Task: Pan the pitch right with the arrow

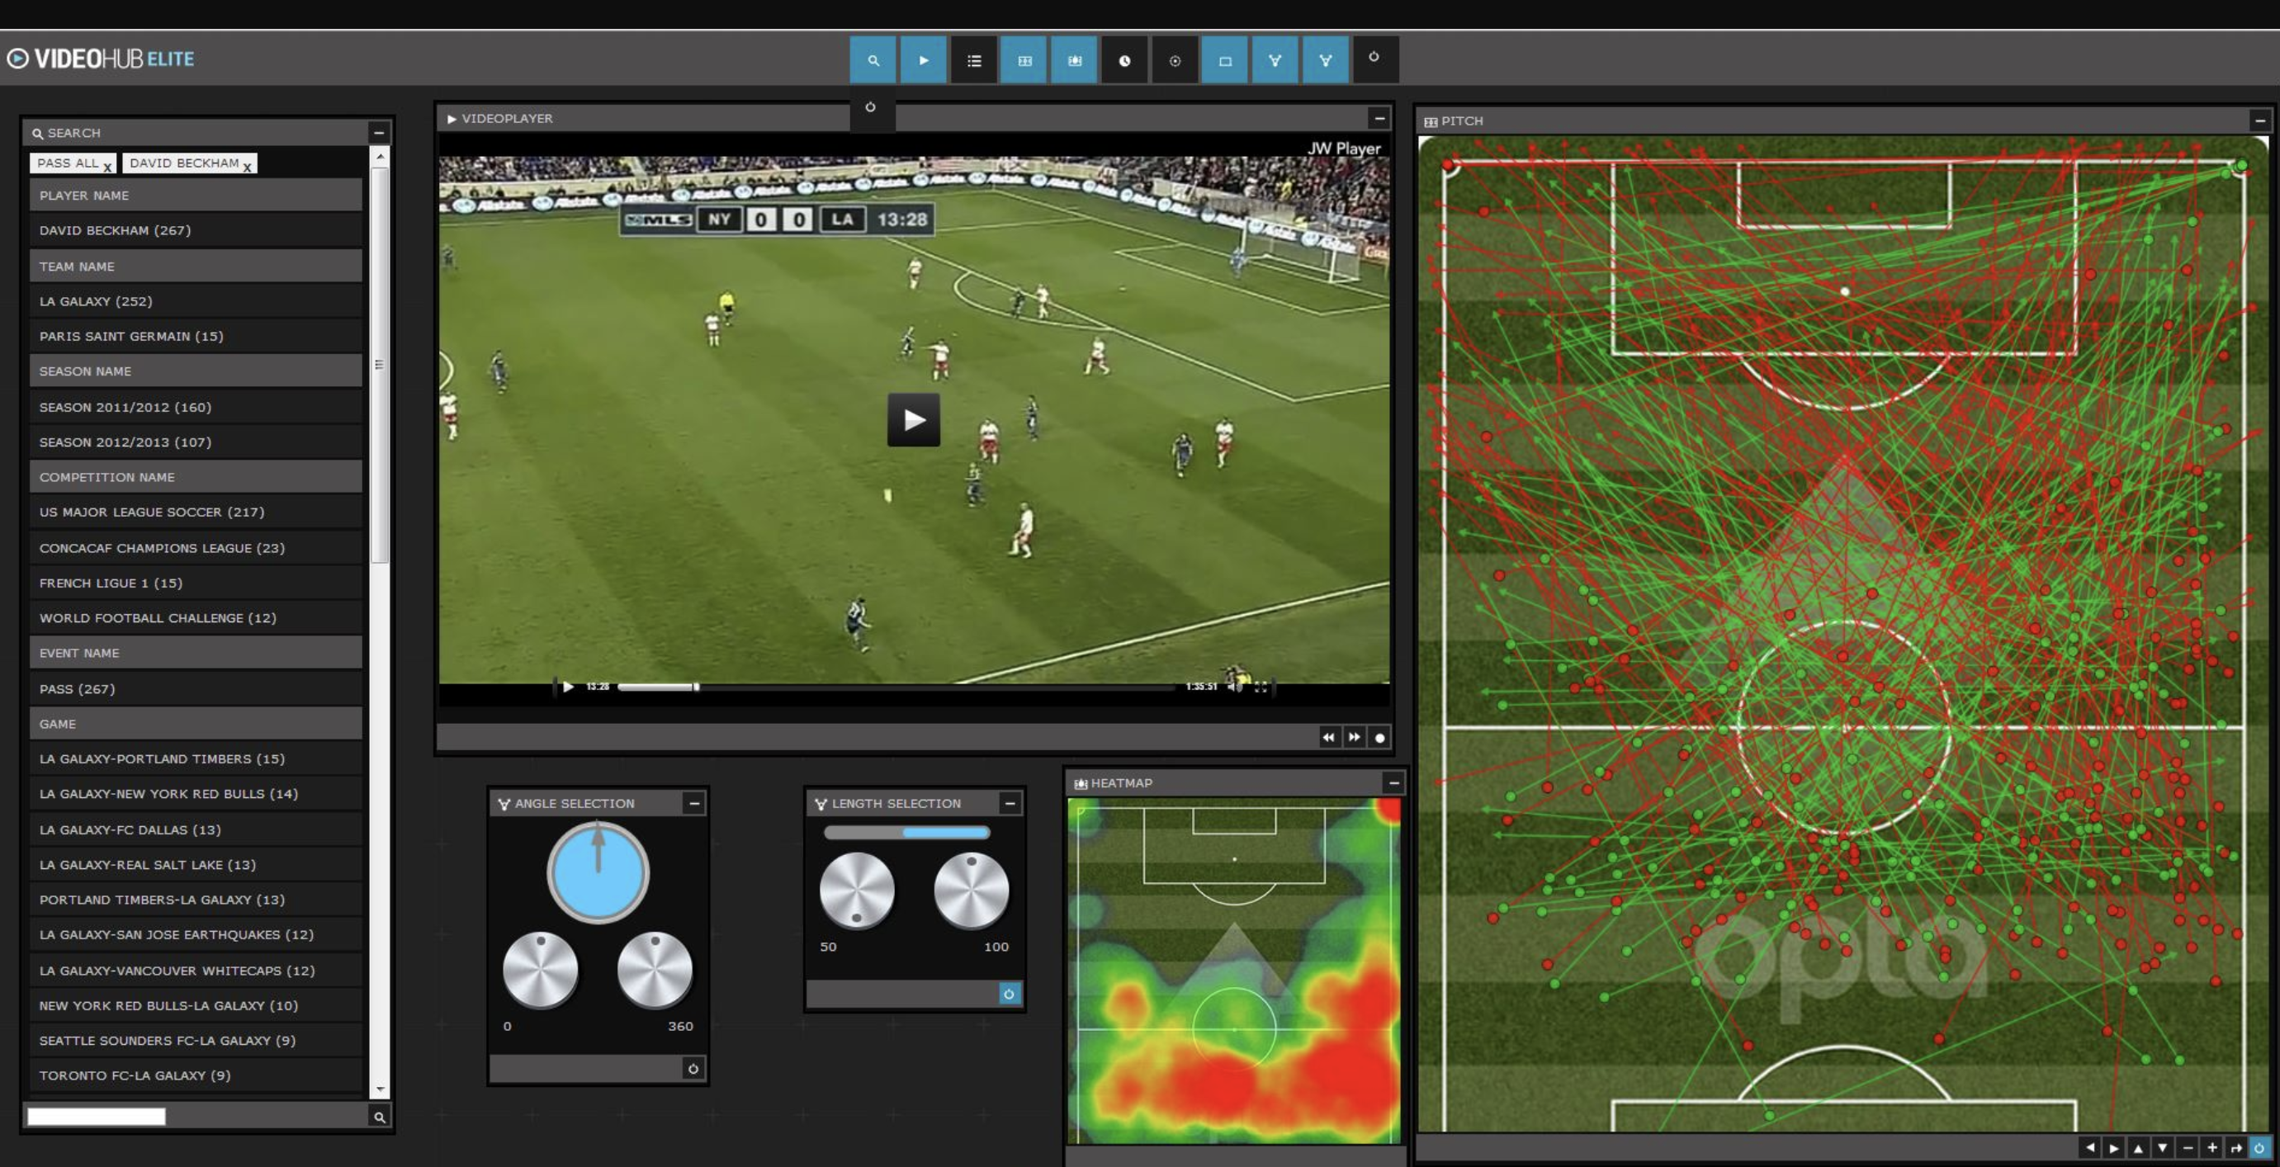Action: tap(2114, 1147)
